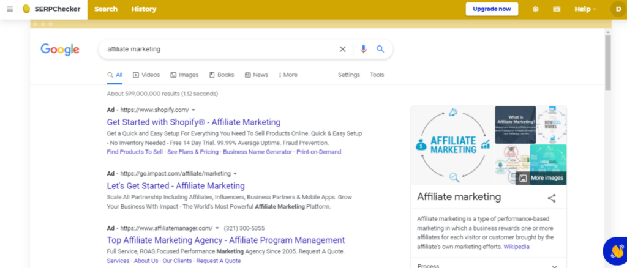Image resolution: width=627 pixels, height=268 pixels.
Task: Open Get Started with Shopify ad
Action: pos(193,122)
